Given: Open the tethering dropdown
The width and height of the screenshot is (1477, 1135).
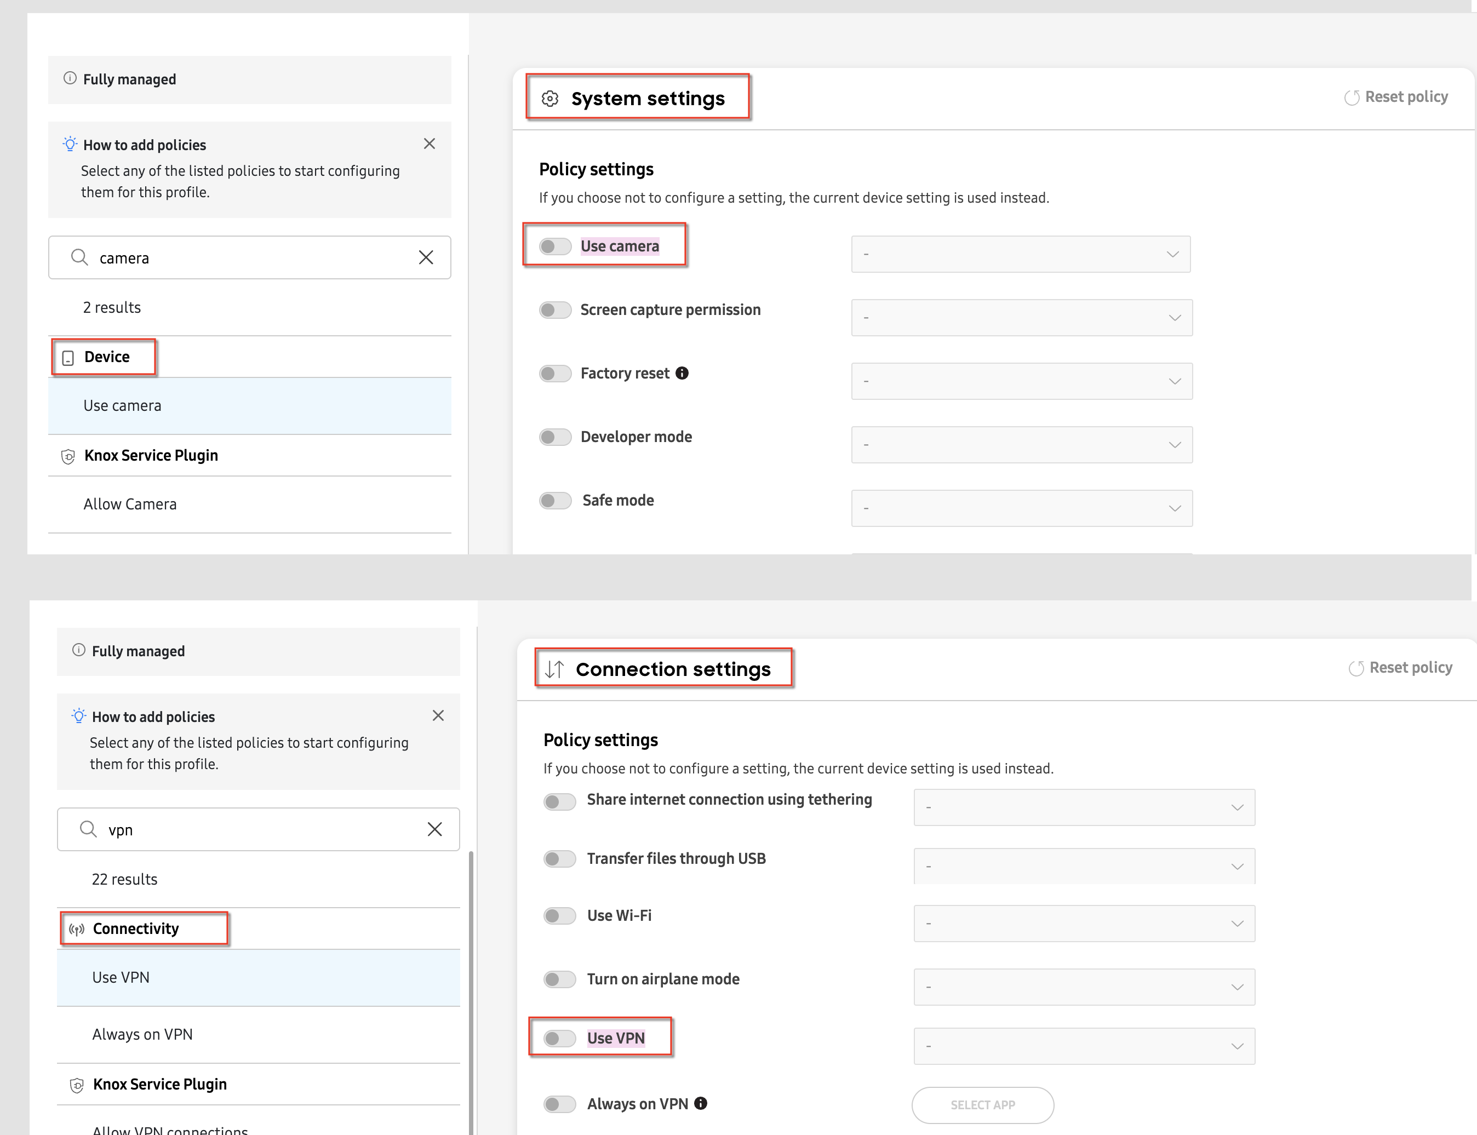Looking at the screenshot, I should (x=1084, y=807).
